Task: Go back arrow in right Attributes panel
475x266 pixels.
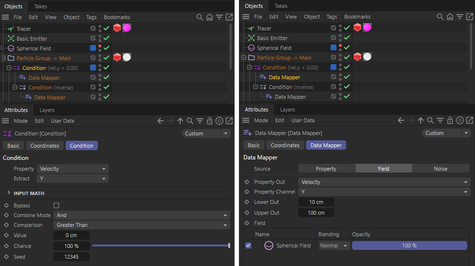Action: pos(401,120)
